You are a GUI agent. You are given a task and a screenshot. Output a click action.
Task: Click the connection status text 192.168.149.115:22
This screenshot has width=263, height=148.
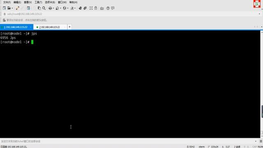coord(14,147)
